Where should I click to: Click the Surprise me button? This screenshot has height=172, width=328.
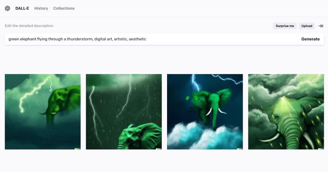285,26
